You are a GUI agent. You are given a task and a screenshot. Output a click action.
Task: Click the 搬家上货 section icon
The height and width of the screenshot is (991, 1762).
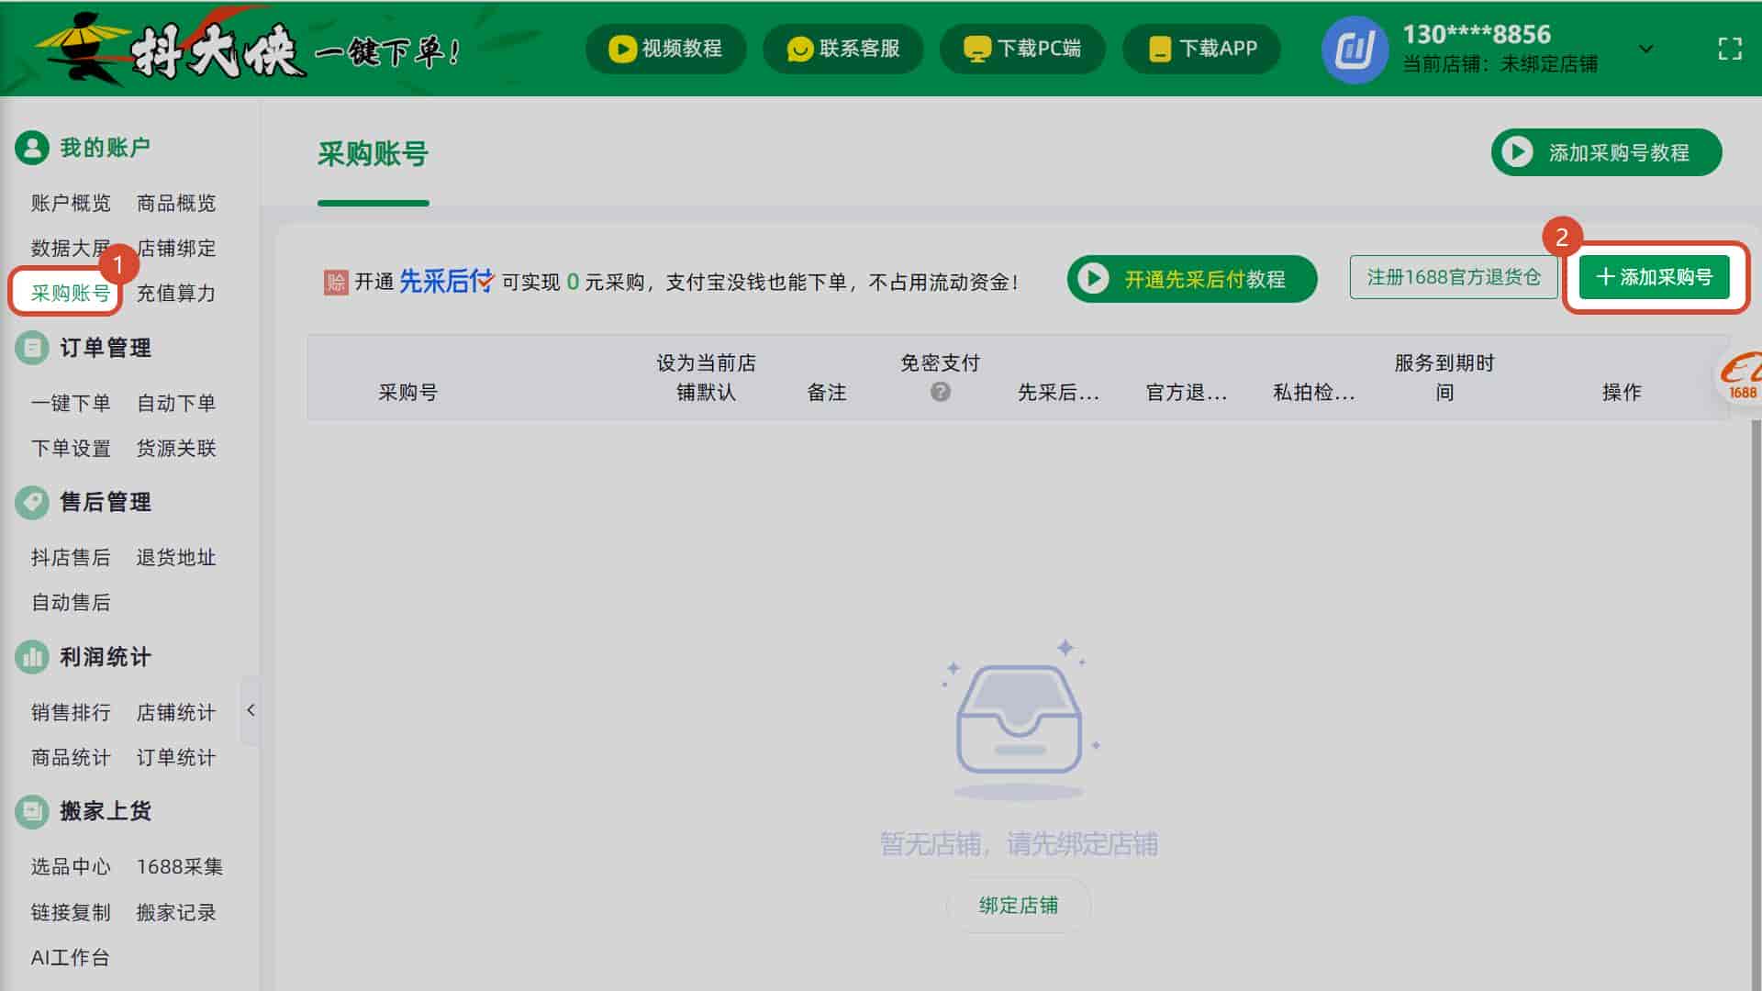pyautogui.click(x=32, y=811)
